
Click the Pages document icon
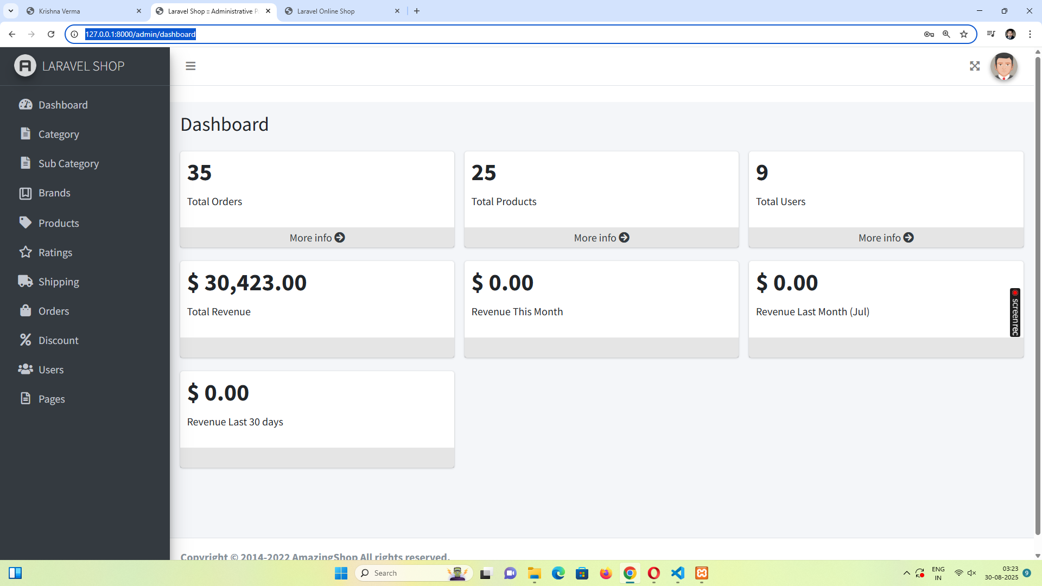tap(26, 398)
